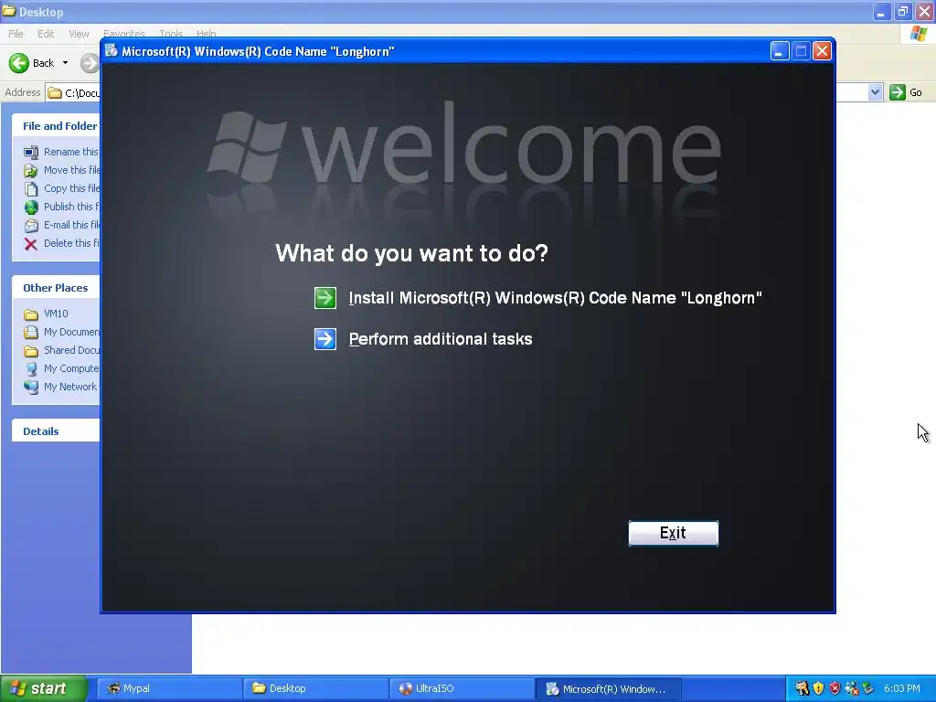Minimize the Desktop Explorer window

pyautogui.click(x=882, y=11)
